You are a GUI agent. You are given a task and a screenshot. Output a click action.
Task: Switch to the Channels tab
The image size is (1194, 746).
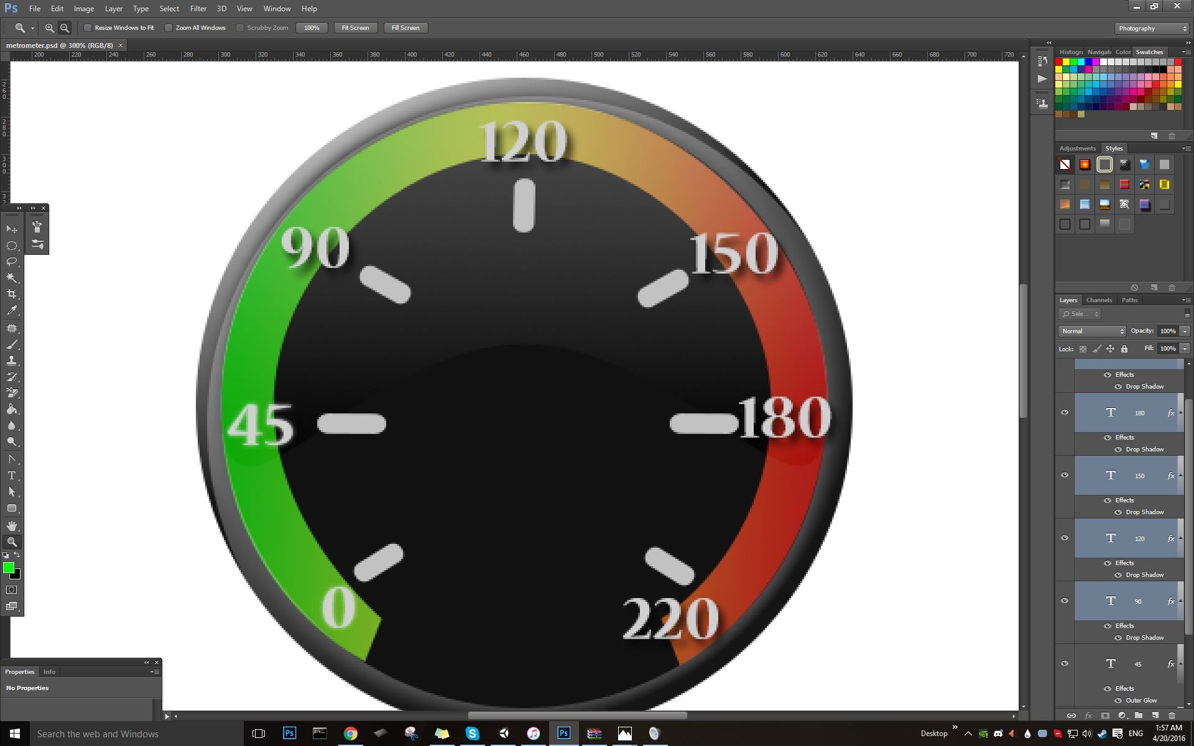1099,300
